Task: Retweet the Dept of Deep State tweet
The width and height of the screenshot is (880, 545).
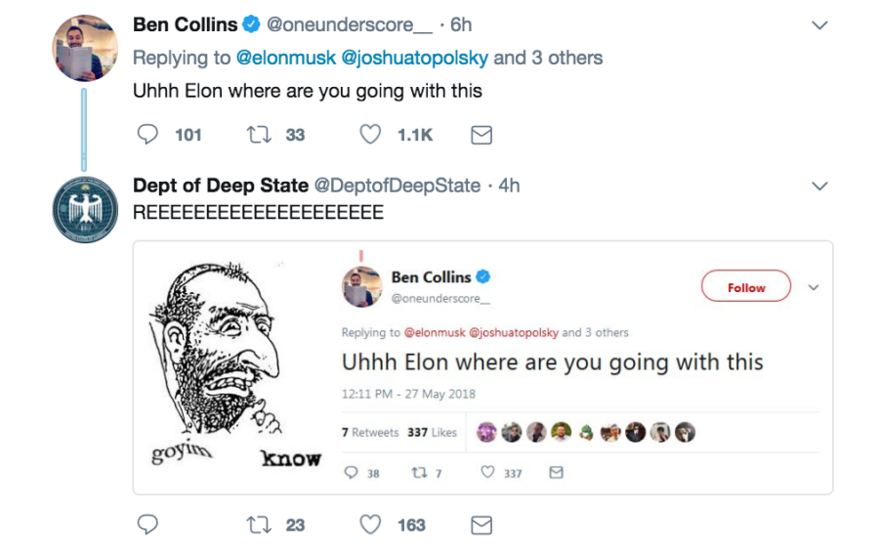Action: (260, 524)
